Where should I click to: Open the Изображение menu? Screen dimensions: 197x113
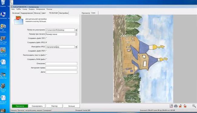[x=40, y=9]
